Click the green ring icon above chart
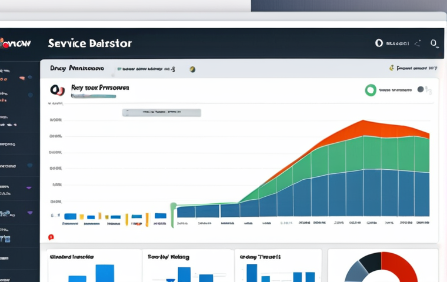Screen dimensions: 447x282 pyautogui.click(x=371, y=90)
